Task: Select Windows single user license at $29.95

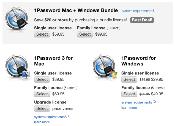Action: click(129, 79)
